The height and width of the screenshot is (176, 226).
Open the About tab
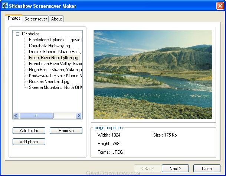(56, 19)
